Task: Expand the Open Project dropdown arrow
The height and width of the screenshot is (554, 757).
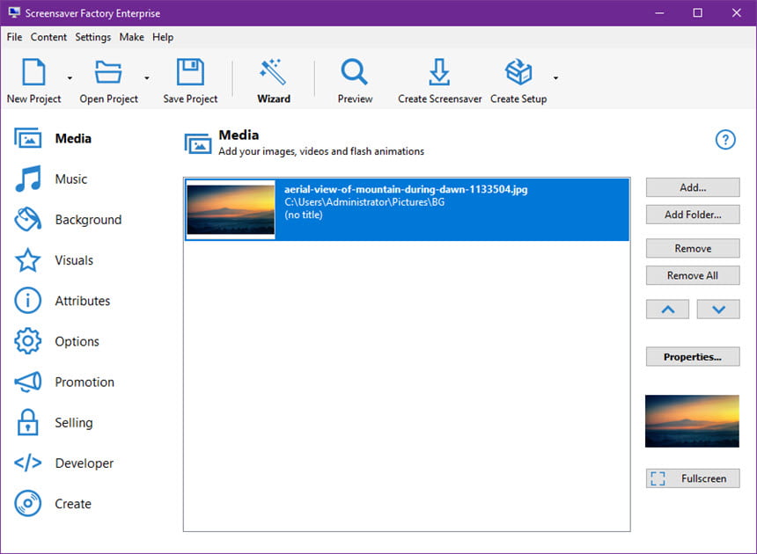Action: [147, 78]
